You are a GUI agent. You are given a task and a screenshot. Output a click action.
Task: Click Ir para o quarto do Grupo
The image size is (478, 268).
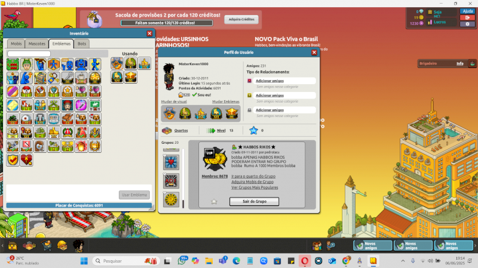(253, 176)
